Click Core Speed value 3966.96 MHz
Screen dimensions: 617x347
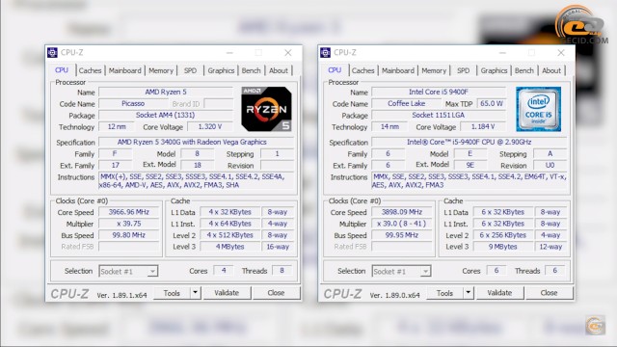click(x=128, y=212)
